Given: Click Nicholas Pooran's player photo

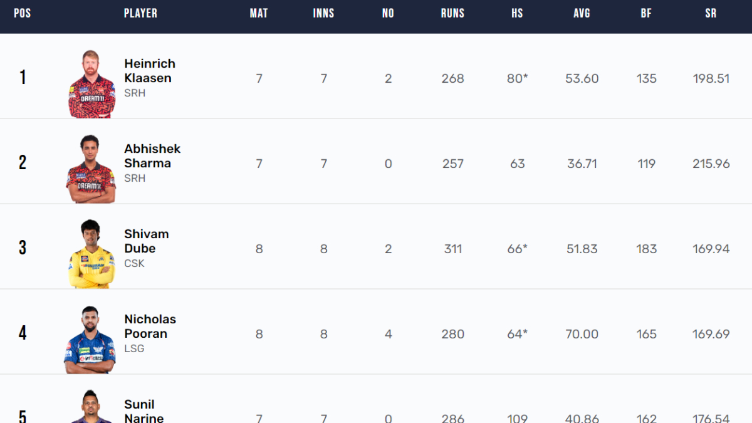Looking at the screenshot, I should point(90,340).
